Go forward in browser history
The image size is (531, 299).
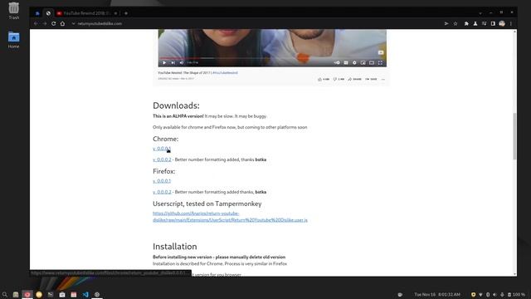click(x=45, y=24)
